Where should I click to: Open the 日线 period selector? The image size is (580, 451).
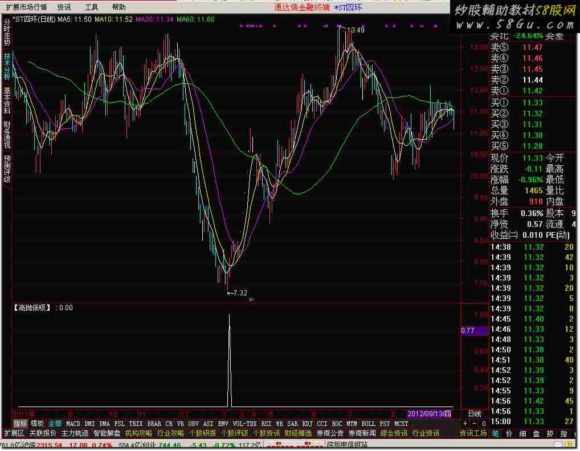point(474,413)
